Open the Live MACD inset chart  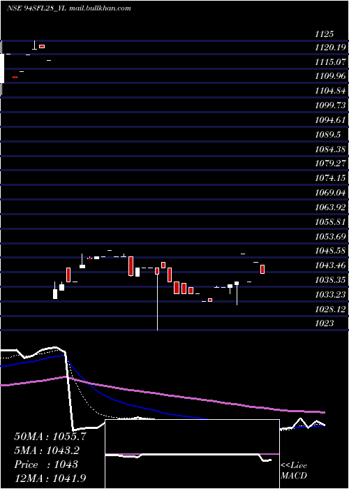point(192,454)
